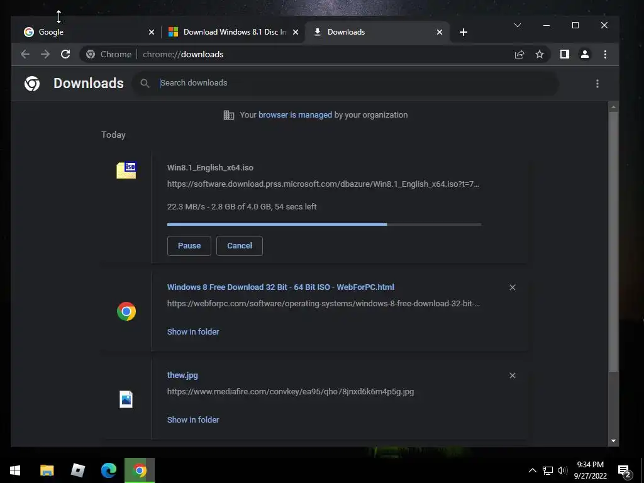Bookmark this page with the star icon
Viewport: 644px width, 483px height.
(x=540, y=54)
